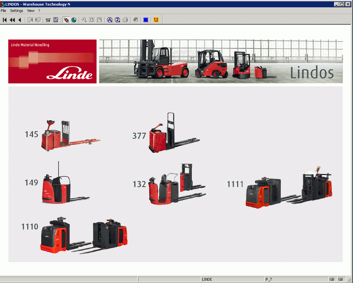Click the 1111 series number label
This screenshot has height=283, width=353.
tap(235, 184)
